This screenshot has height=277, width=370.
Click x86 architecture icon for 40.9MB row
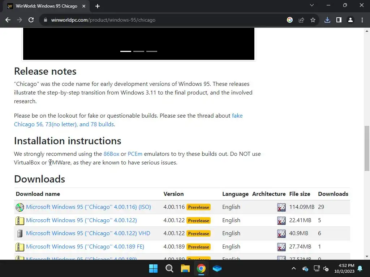(281, 234)
